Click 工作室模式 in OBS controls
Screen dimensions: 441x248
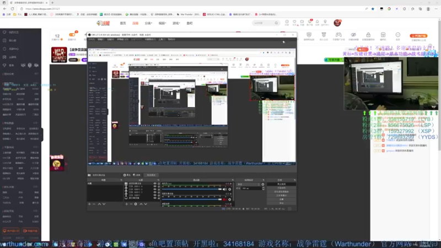point(281,196)
